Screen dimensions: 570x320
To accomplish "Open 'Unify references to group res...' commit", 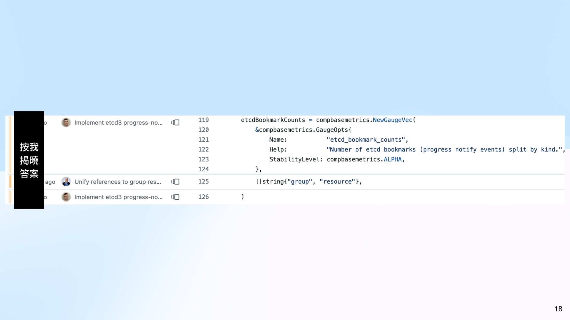I will click(x=118, y=182).
